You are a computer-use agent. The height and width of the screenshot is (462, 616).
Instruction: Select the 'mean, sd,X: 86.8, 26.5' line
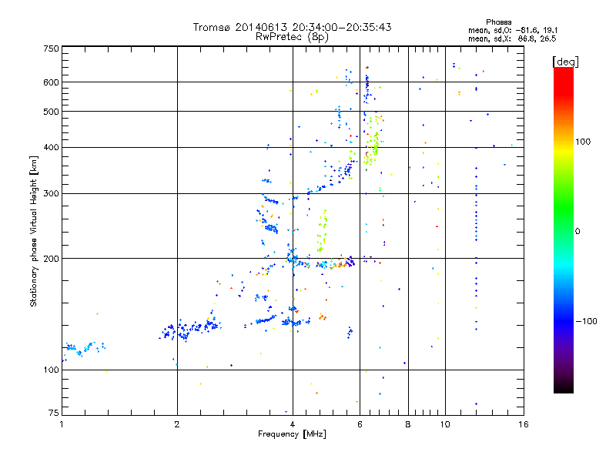[512, 38]
